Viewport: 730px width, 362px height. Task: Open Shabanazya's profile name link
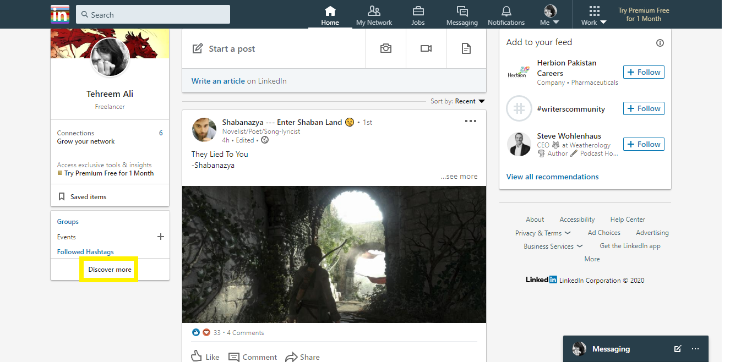pos(282,122)
